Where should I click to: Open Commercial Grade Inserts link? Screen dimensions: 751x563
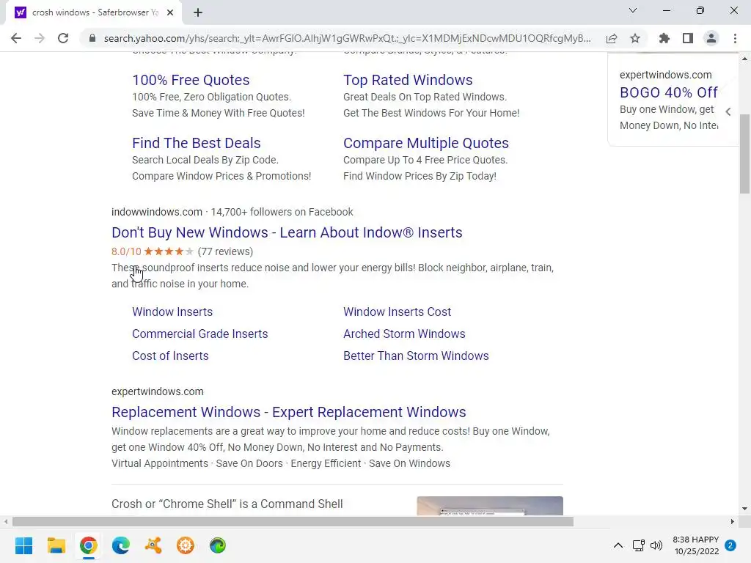tap(199, 334)
